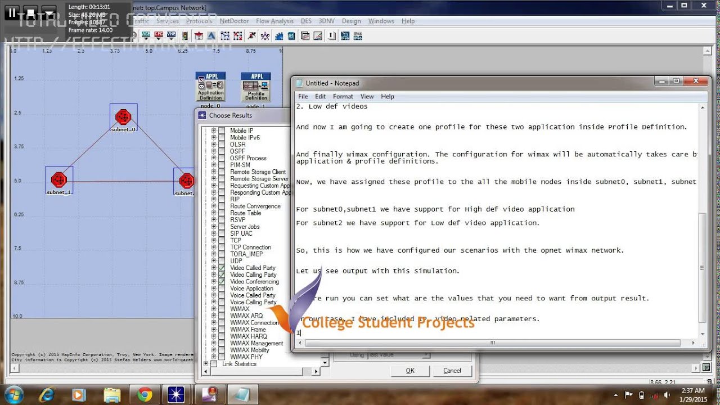Click the WiMAX Management tree label

256,343
